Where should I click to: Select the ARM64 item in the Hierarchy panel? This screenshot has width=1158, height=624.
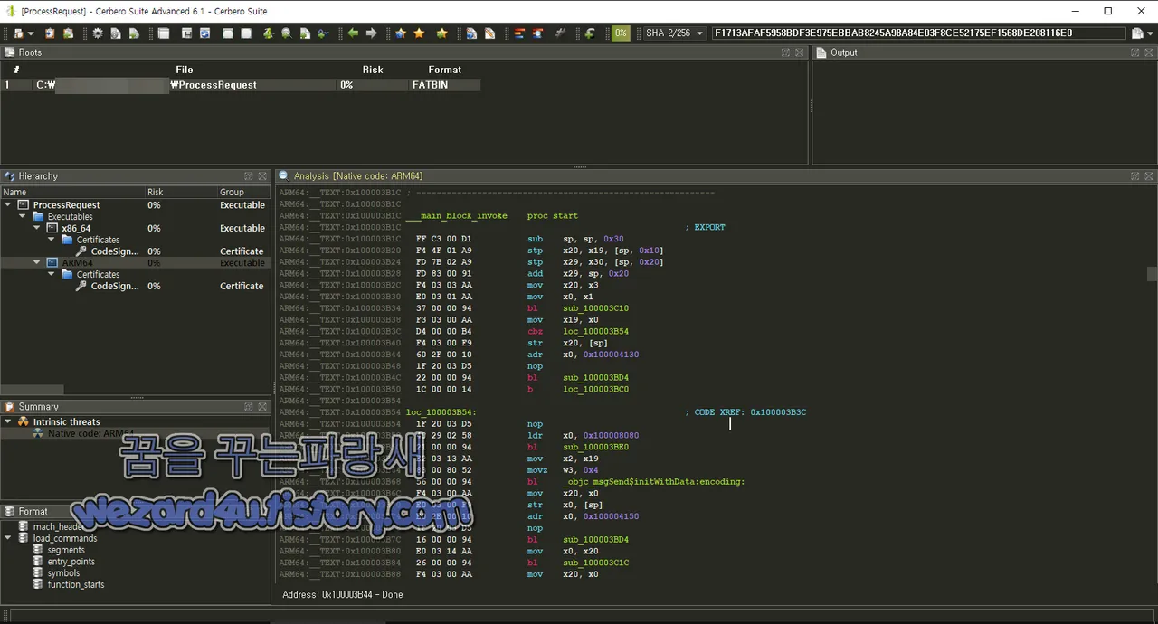(76, 262)
